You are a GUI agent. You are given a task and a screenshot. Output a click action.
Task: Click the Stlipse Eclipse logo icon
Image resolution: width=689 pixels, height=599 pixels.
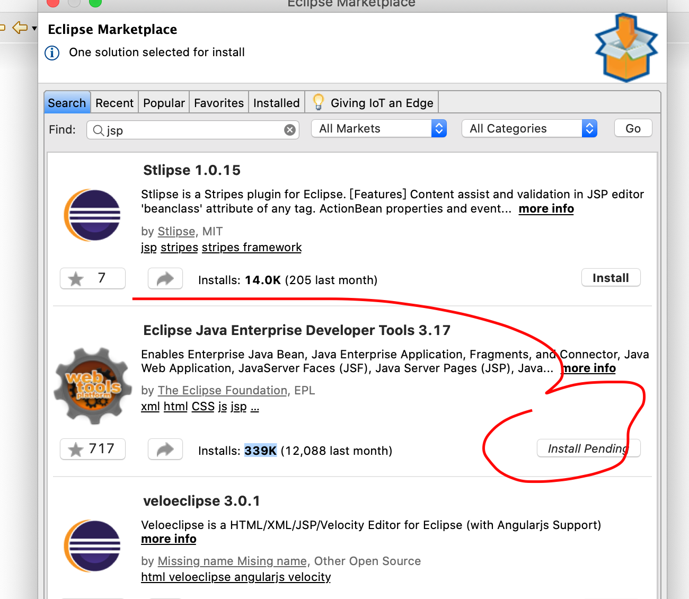click(x=93, y=215)
